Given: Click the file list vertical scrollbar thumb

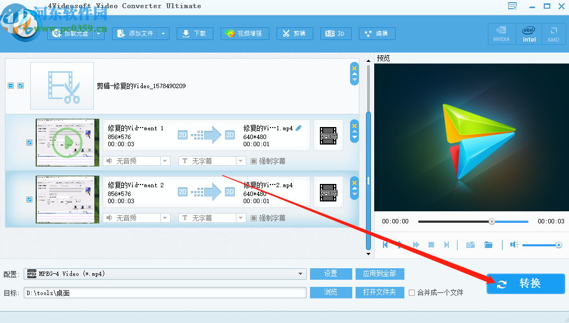Looking at the screenshot, I should (x=368, y=181).
